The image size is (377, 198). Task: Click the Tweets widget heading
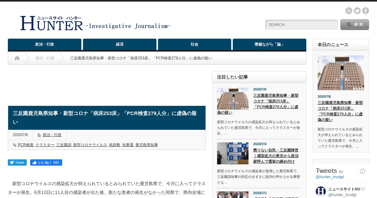tap(326, 171)
